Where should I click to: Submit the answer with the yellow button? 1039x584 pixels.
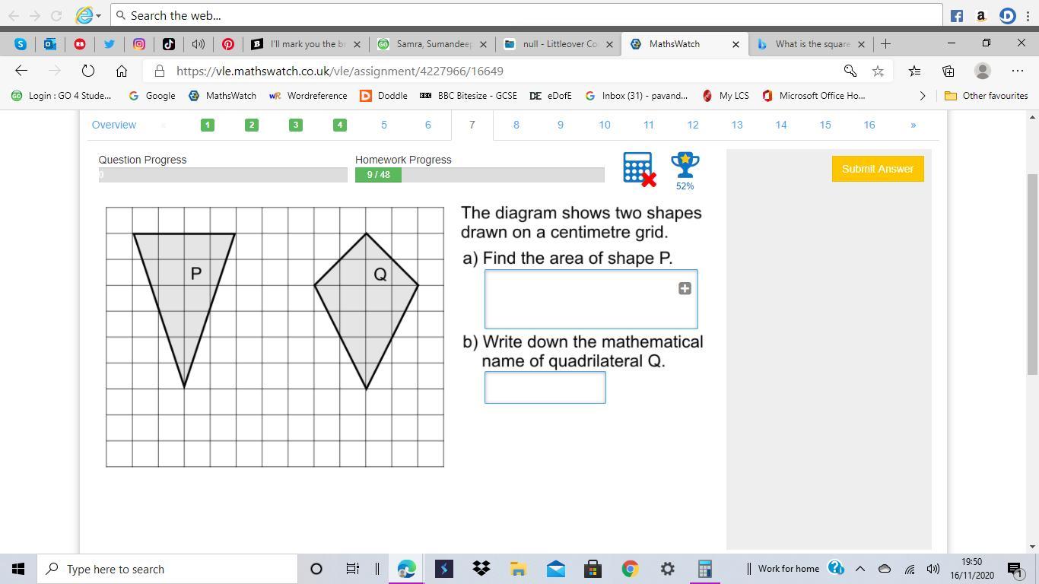point(878,169)
